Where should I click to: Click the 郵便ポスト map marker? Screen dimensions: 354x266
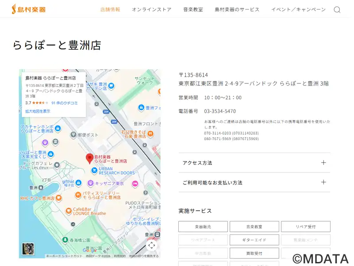tap(73, 134)
